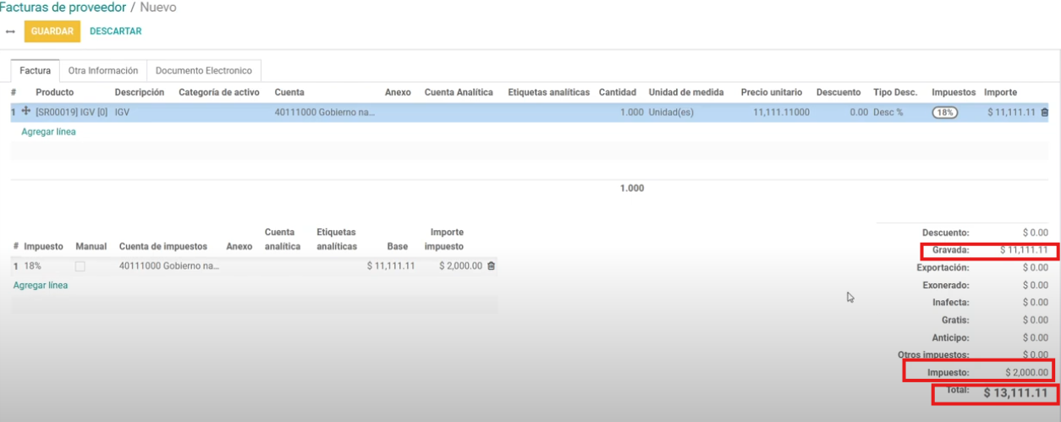Add a tax line via lower Agregar línea
Viewport: 1061px width, 422px height.
coord(41,285)
